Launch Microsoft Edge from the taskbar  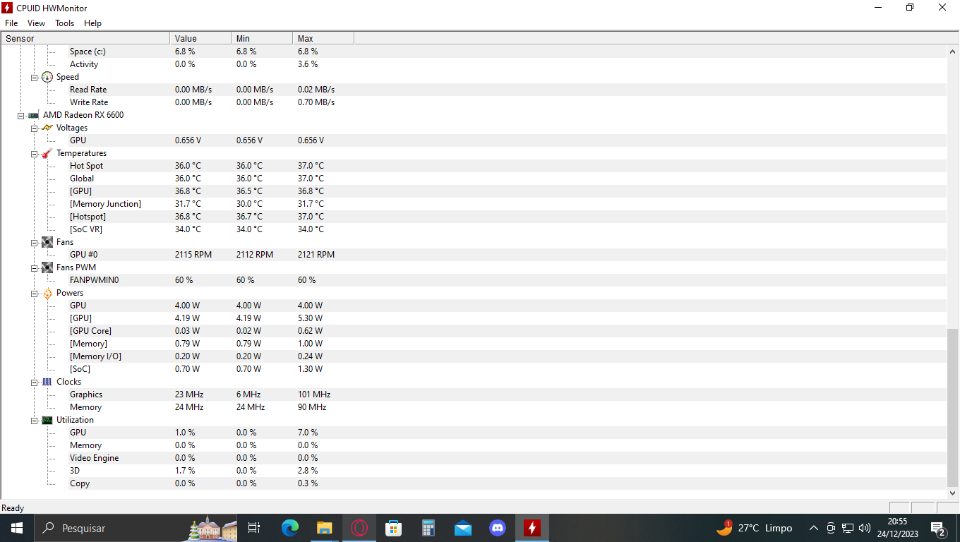290,528
